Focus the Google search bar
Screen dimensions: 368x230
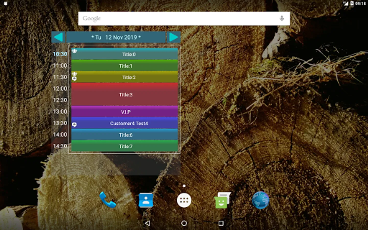pos(184,18)
